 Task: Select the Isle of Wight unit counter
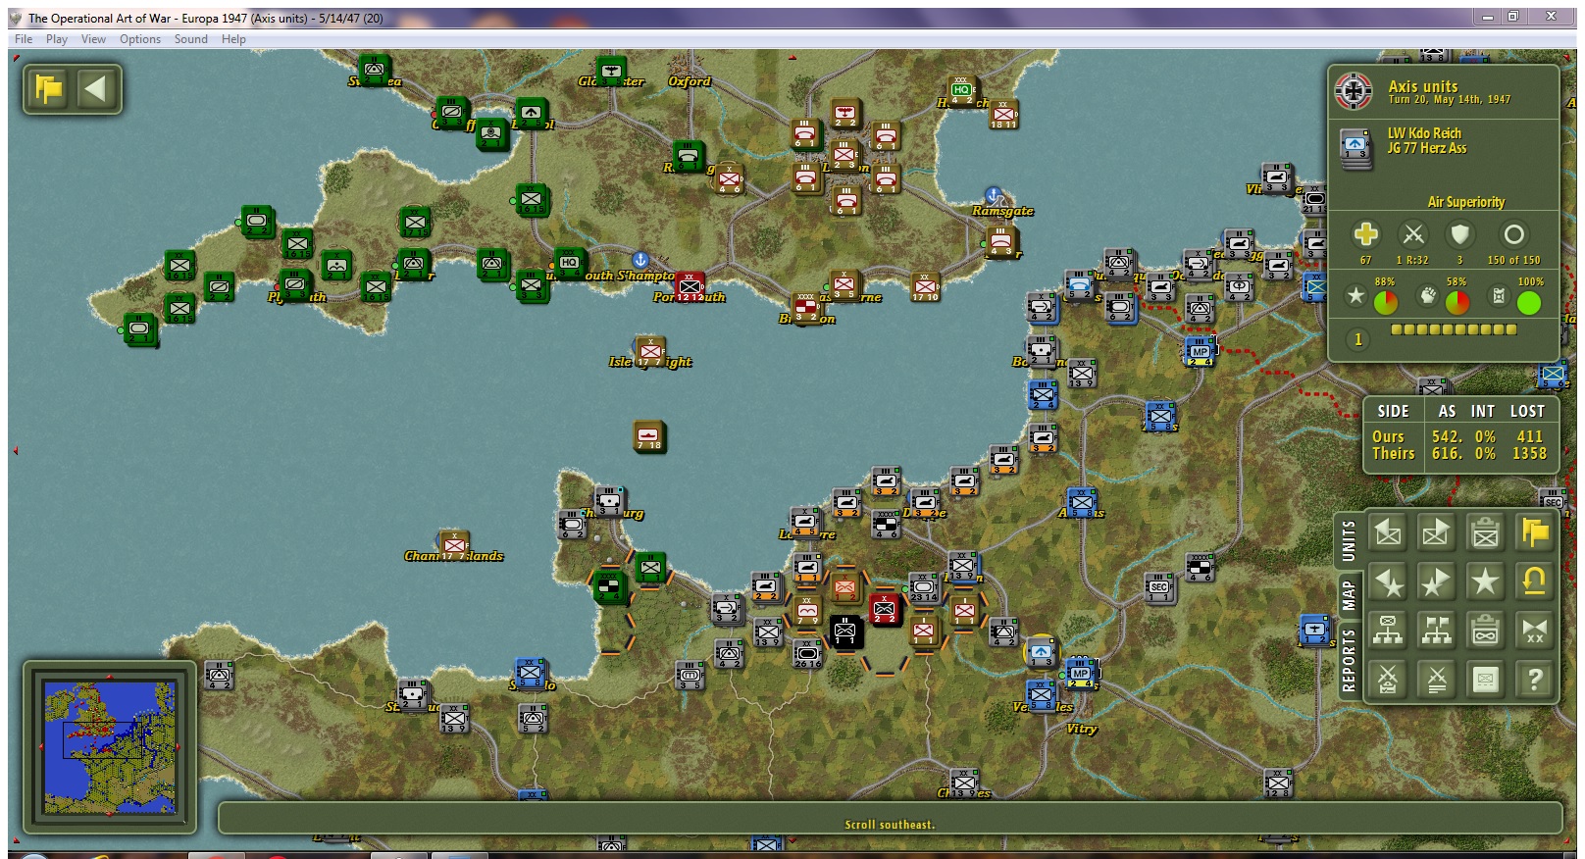(649, 352)
